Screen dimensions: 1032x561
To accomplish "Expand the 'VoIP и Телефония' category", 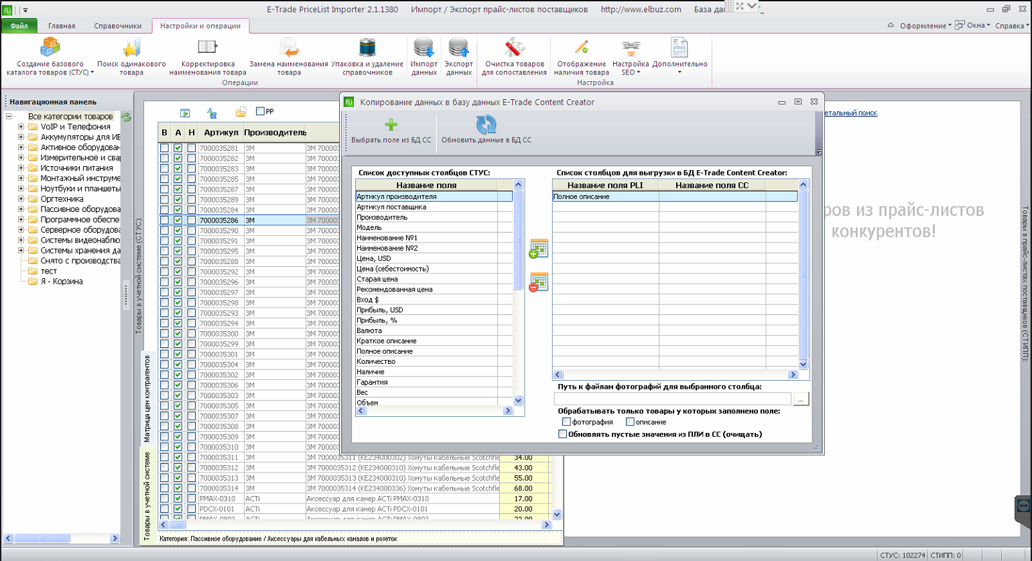I will [21, 127].
